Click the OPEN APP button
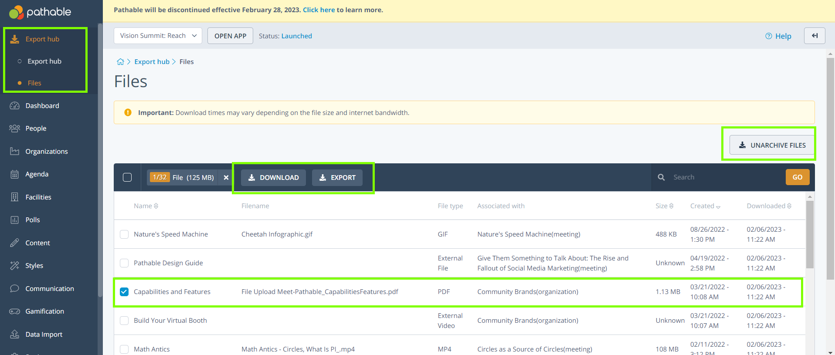The image size is (835, 355). pyautogui.click(x=230, y=36)
